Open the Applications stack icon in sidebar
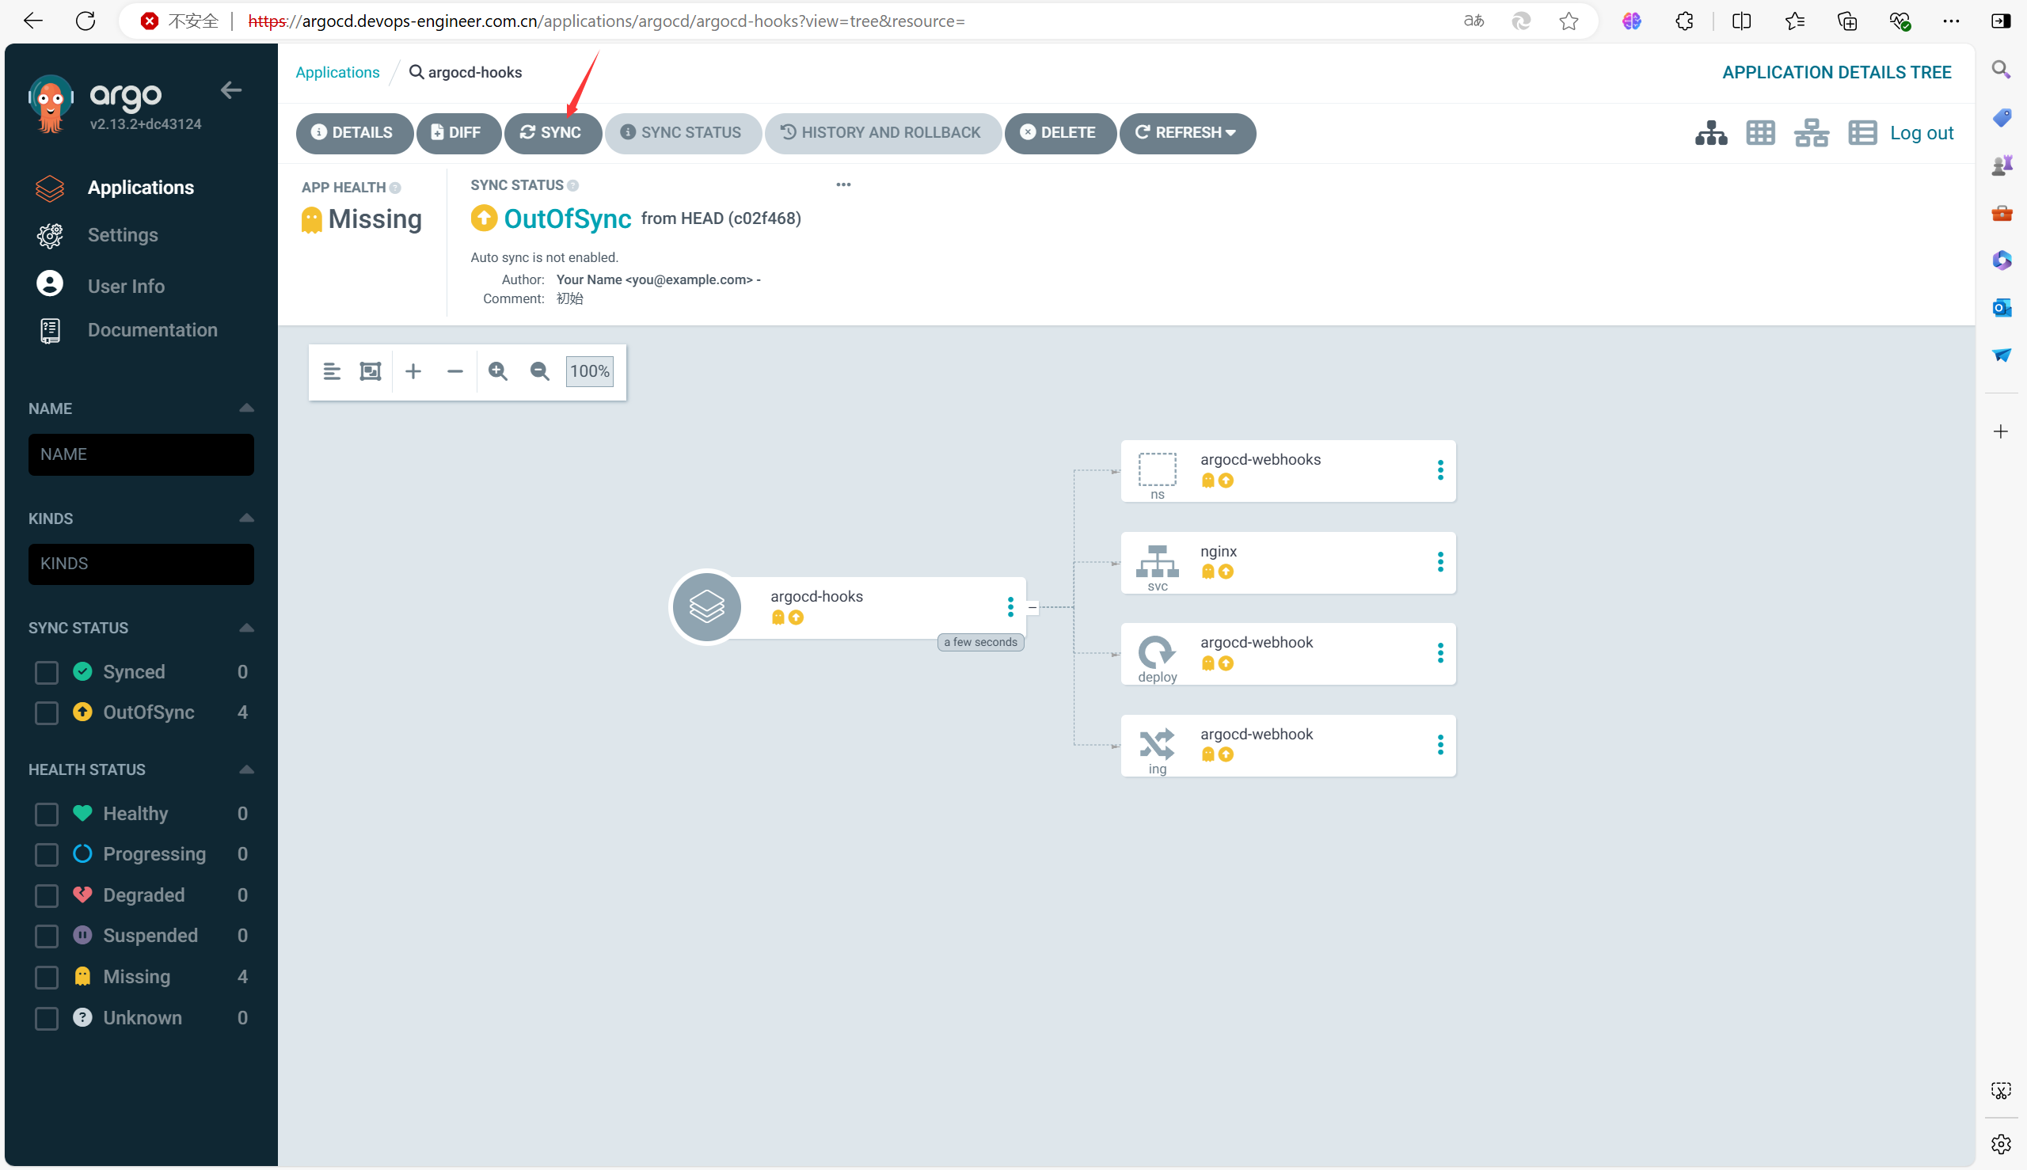This screenshot has height=1170, width=2027. (x=50, y=188)
